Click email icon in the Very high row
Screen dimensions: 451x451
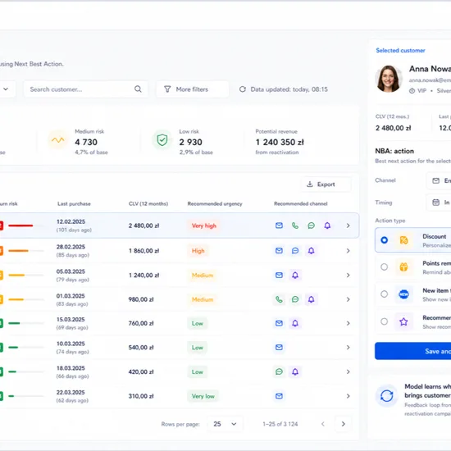click(279, 225)
